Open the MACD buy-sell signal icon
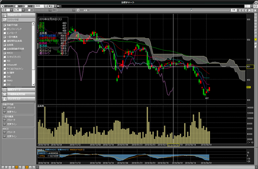 coord(4,136)
